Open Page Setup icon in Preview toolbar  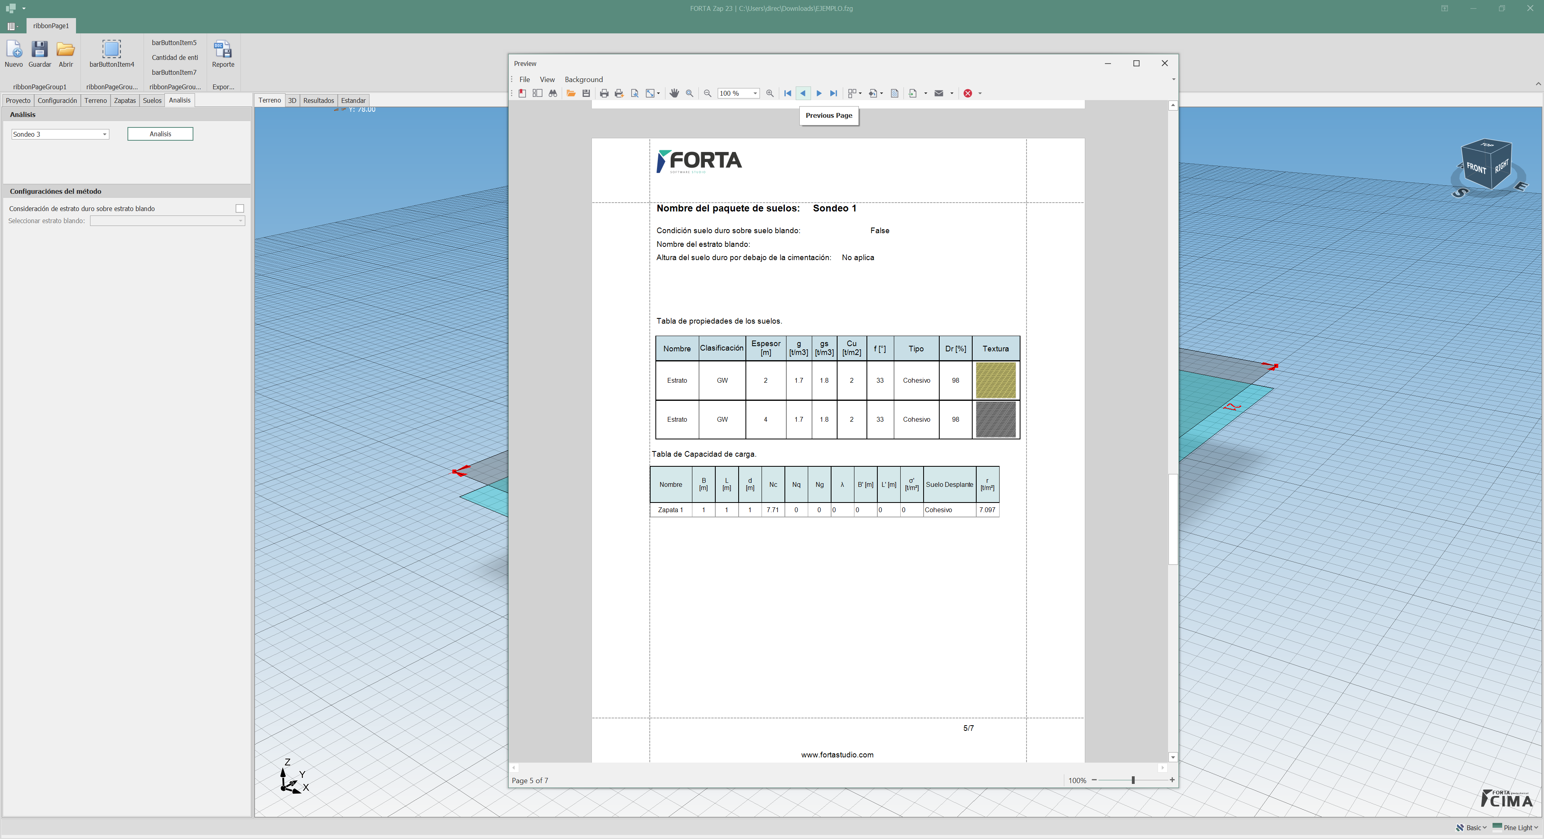click(635, 94)
